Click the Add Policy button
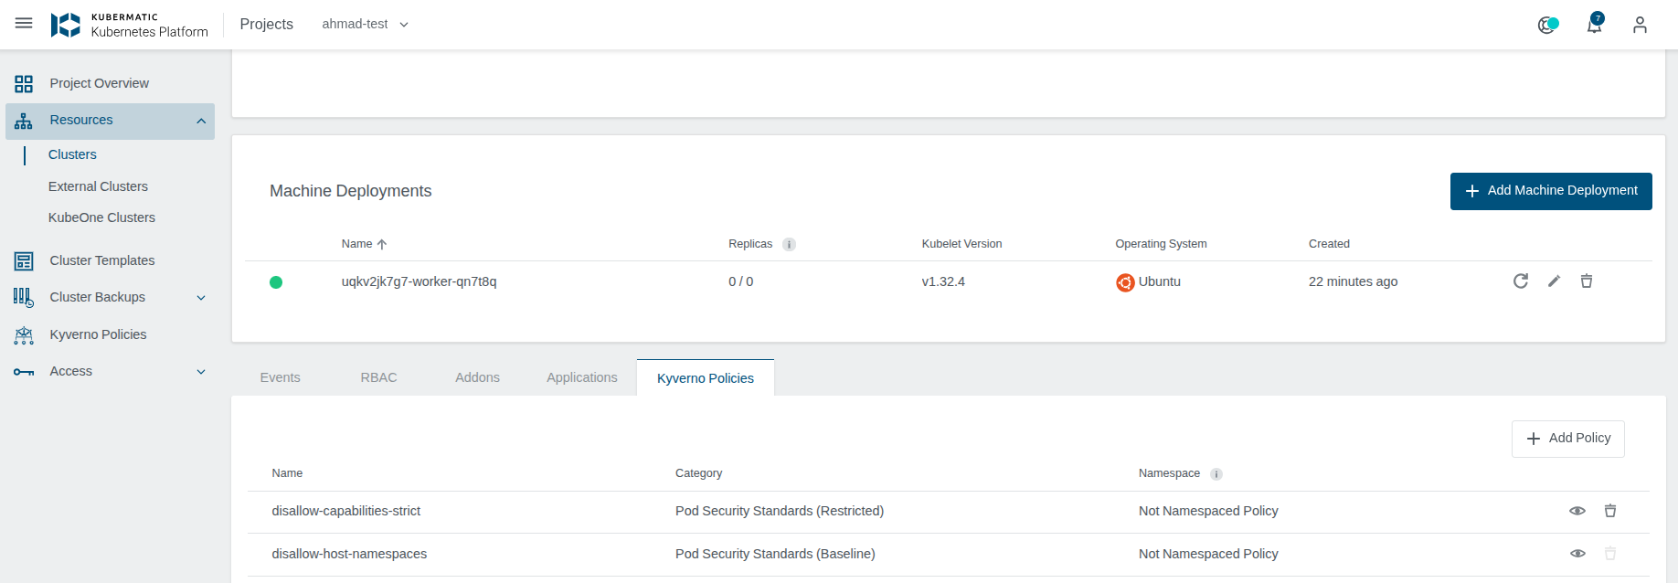 point(1567,439)
